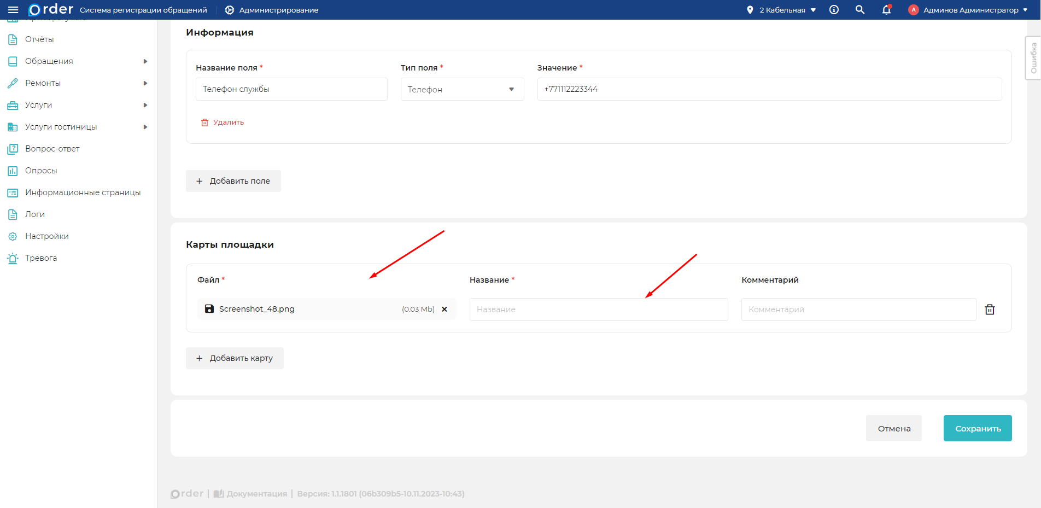Open the Тип поля dropdown
The image size is (1041, 508).
click(x=462, y=89)
